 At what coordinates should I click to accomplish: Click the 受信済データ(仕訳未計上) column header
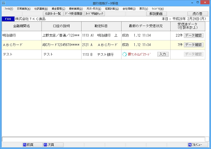click(188, 26)
